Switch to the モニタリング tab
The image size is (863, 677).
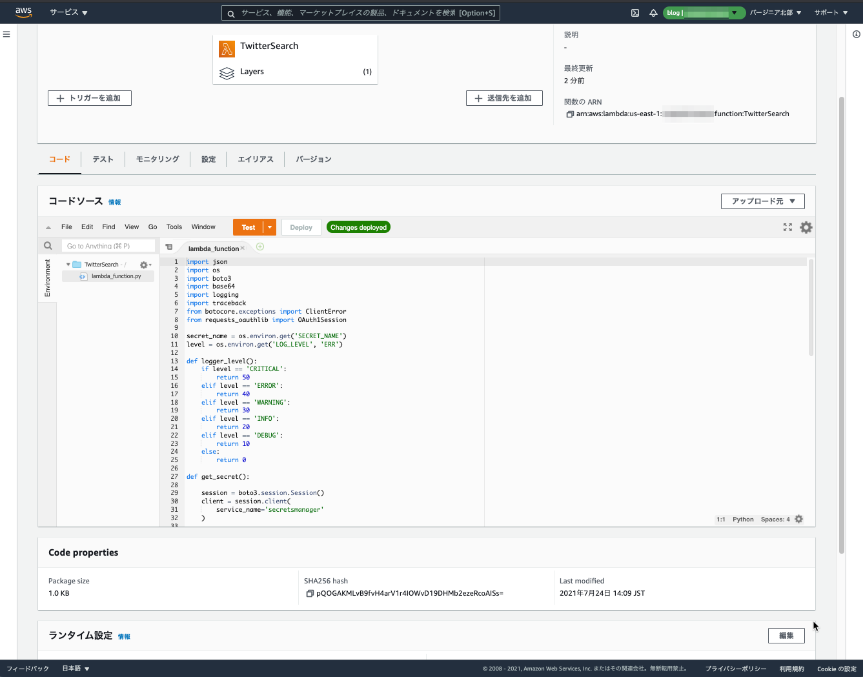pyautogui.click(x=157, y=159)
